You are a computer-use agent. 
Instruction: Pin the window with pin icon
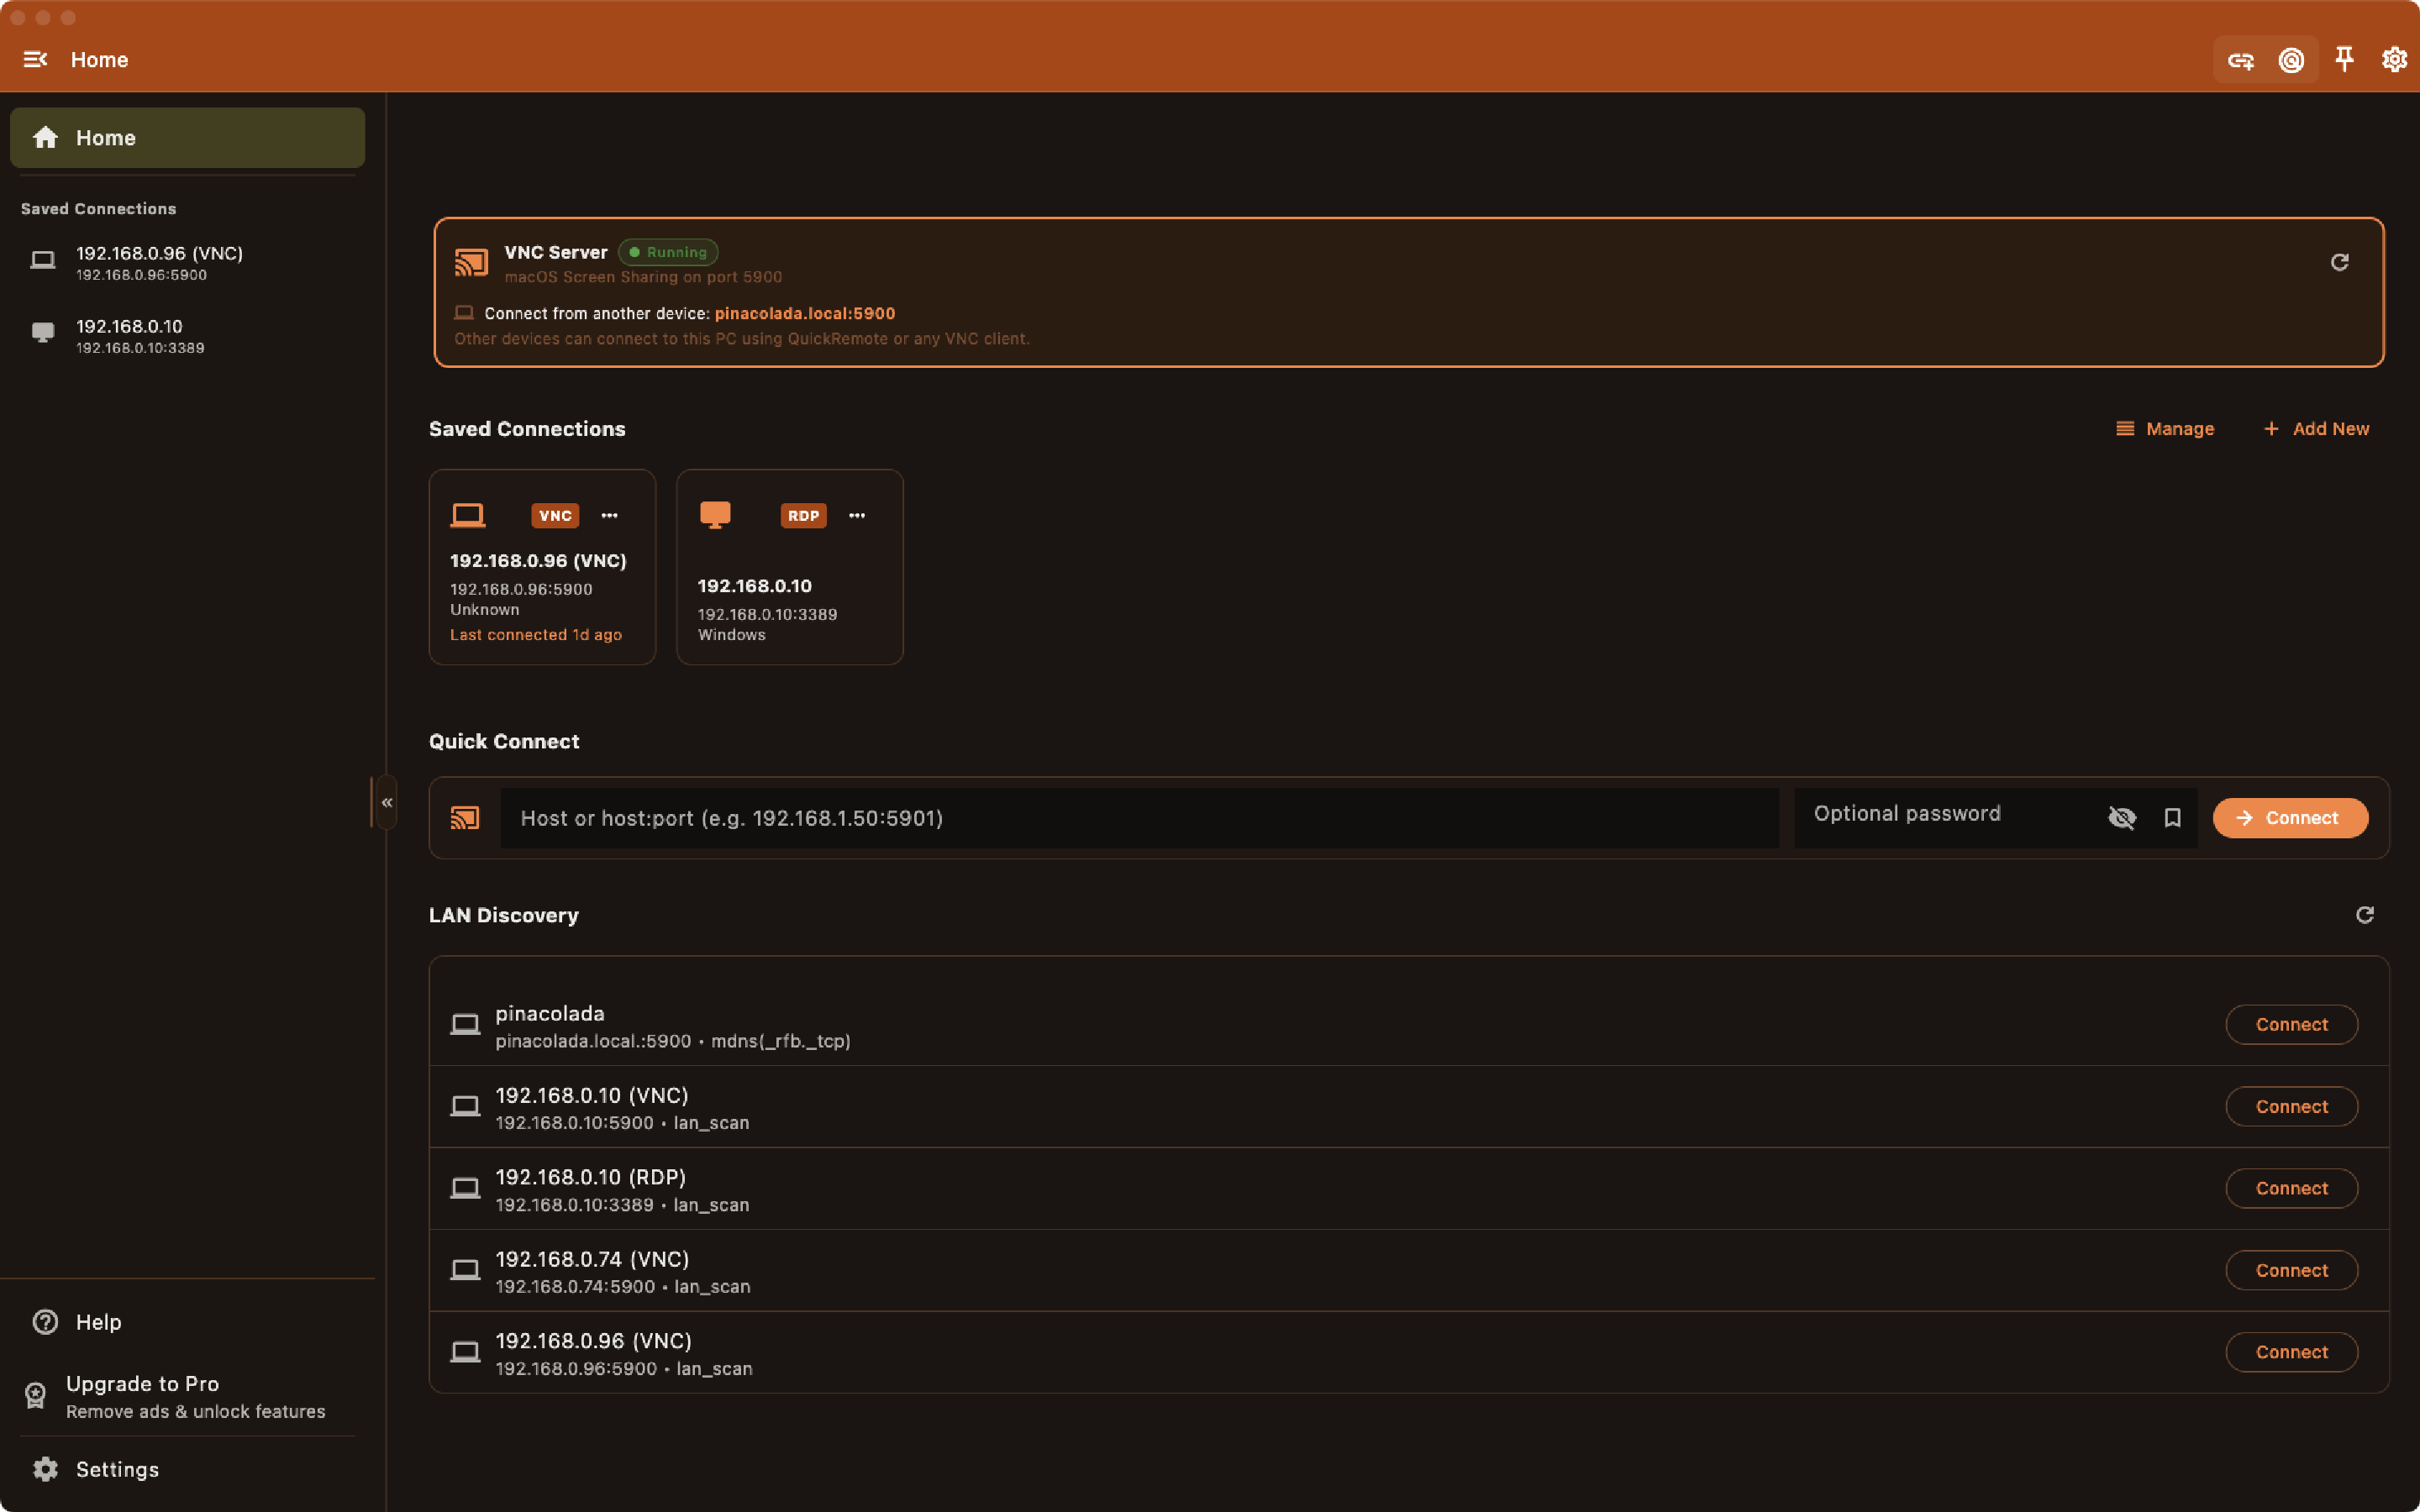[x=2344, y=60]
